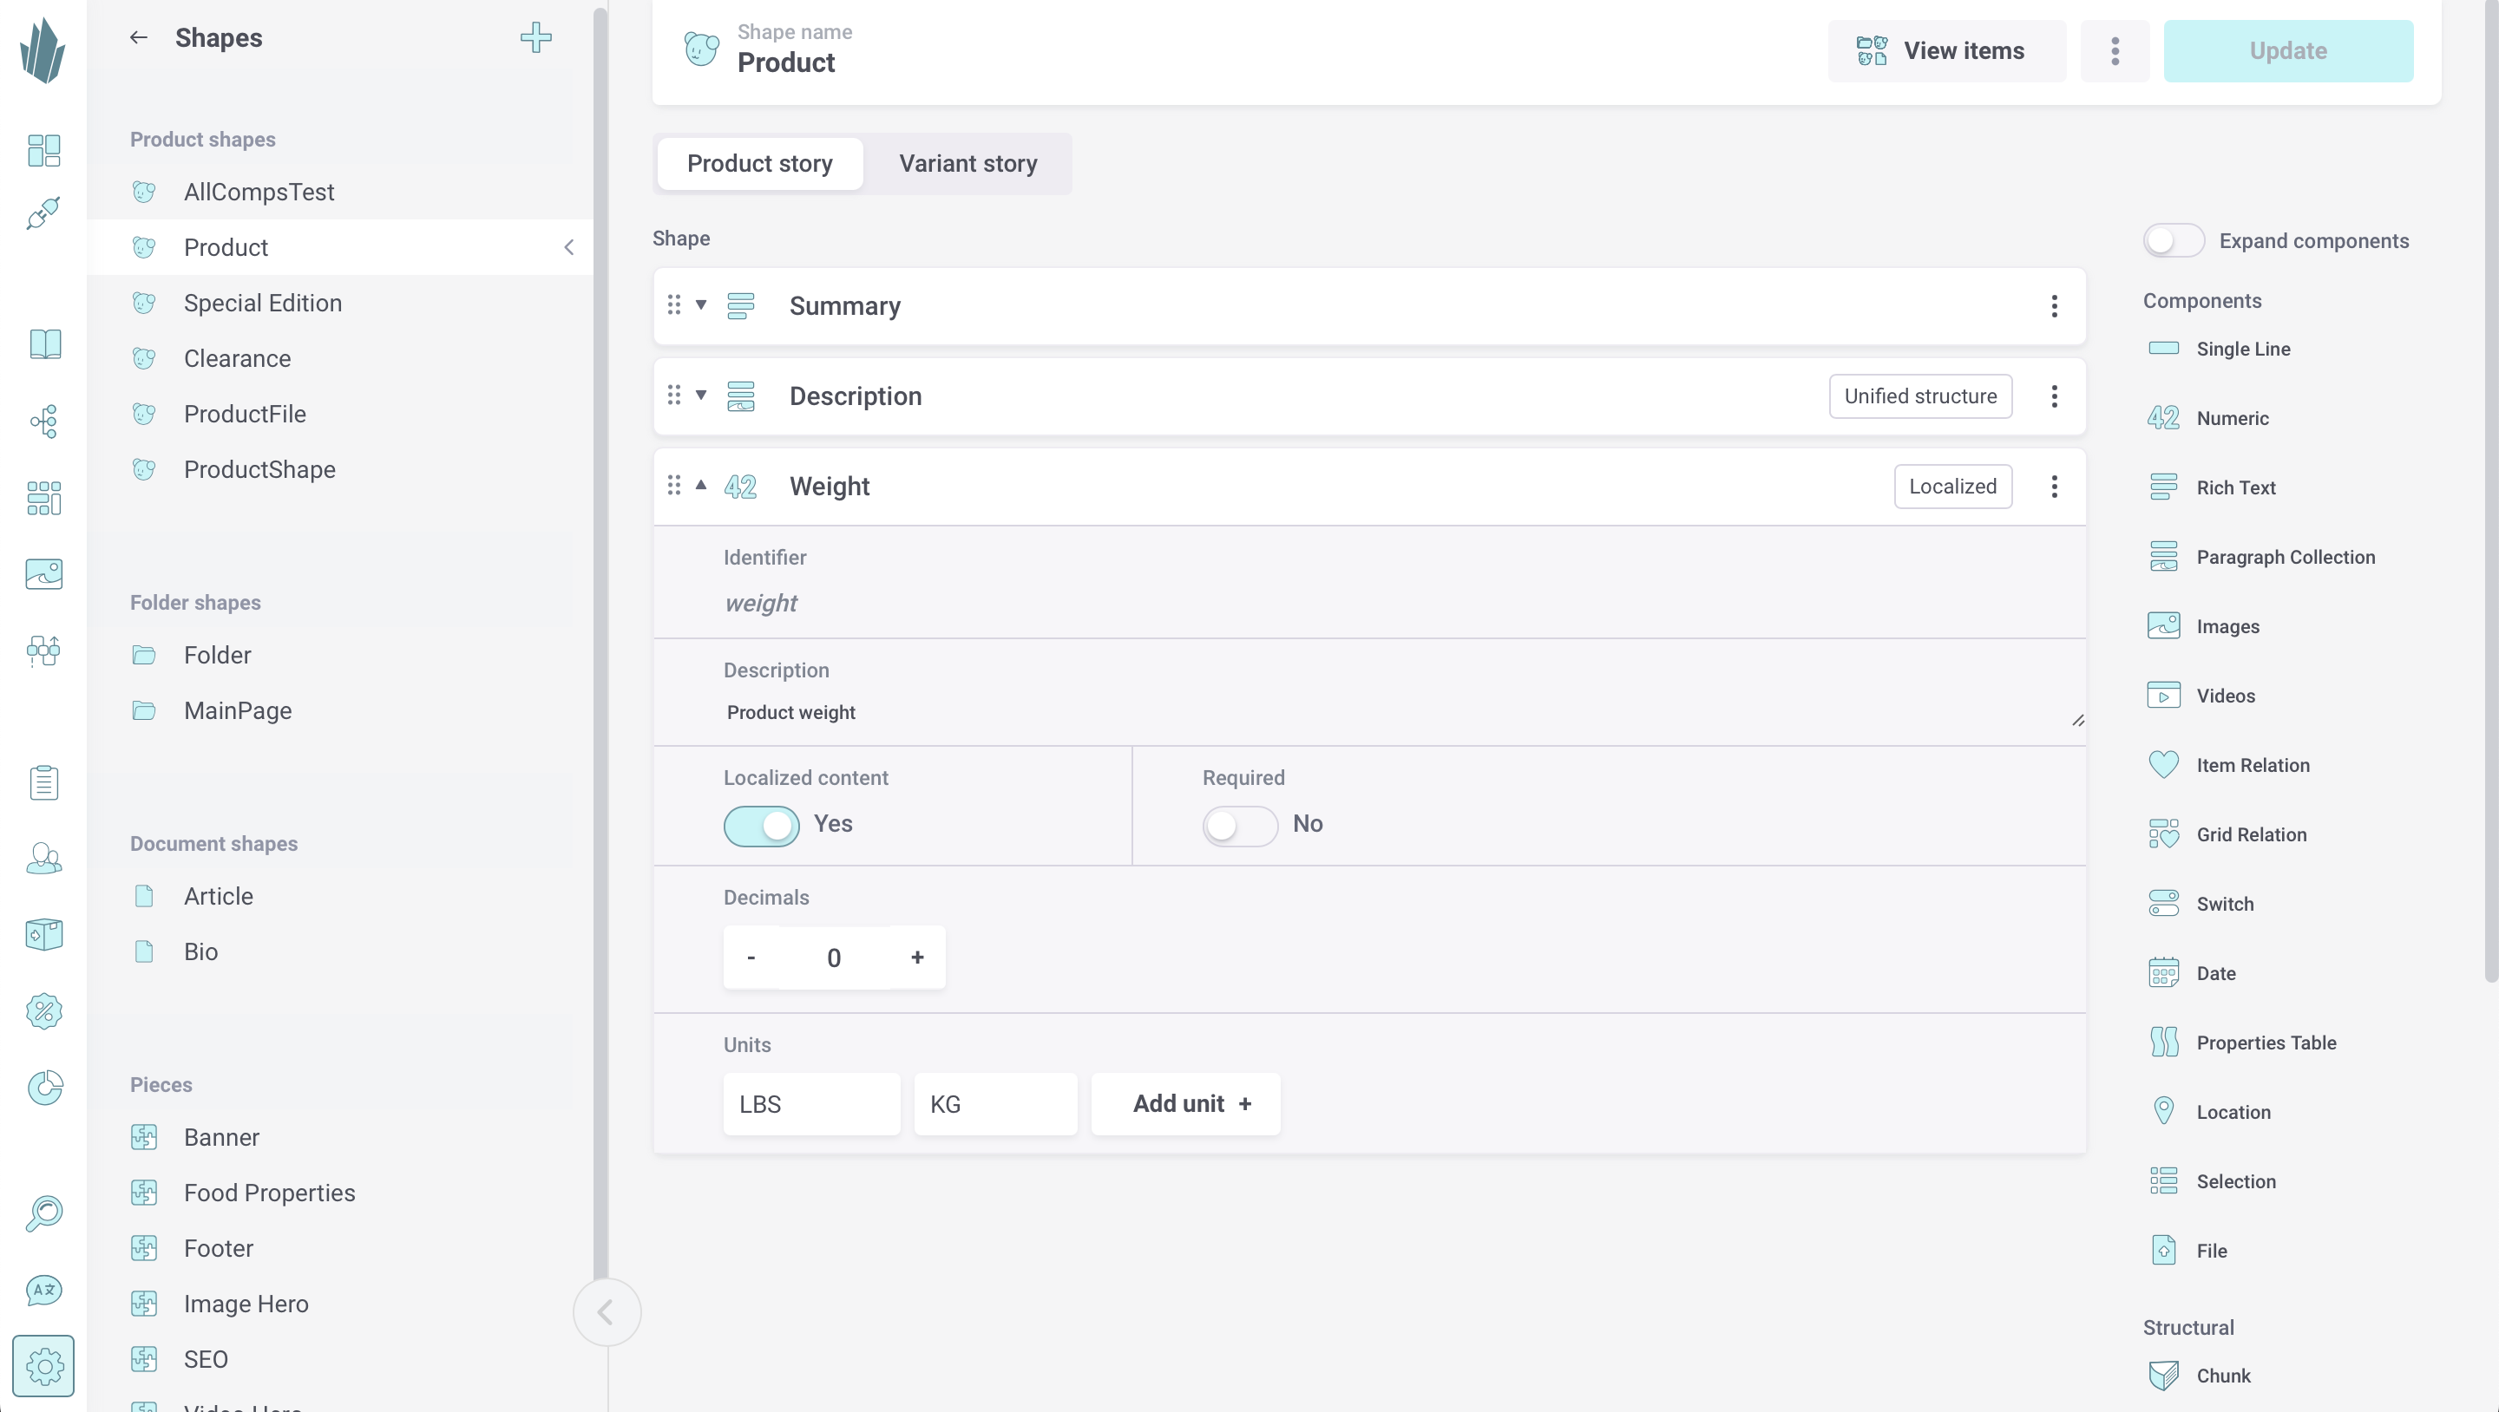This screenshot has width=2499, height=1412.
Task: Click the Chunk structural component icon
Action: tap(2162, 1376)
